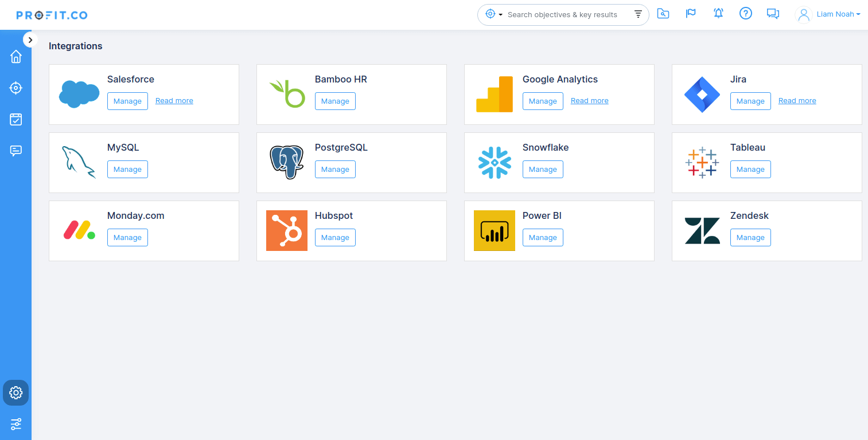Click the Snowflake card title
868x440 pixels.
coord(546,148)
